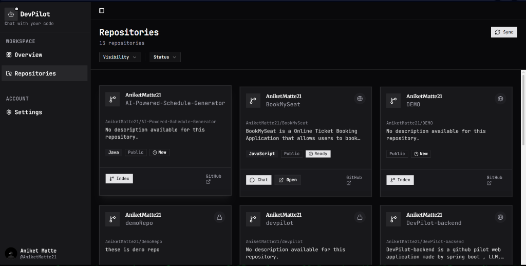Screen dimensions: 526x266
Task: Click the branch icon on demoRepo card
Action: click(112, 219)
